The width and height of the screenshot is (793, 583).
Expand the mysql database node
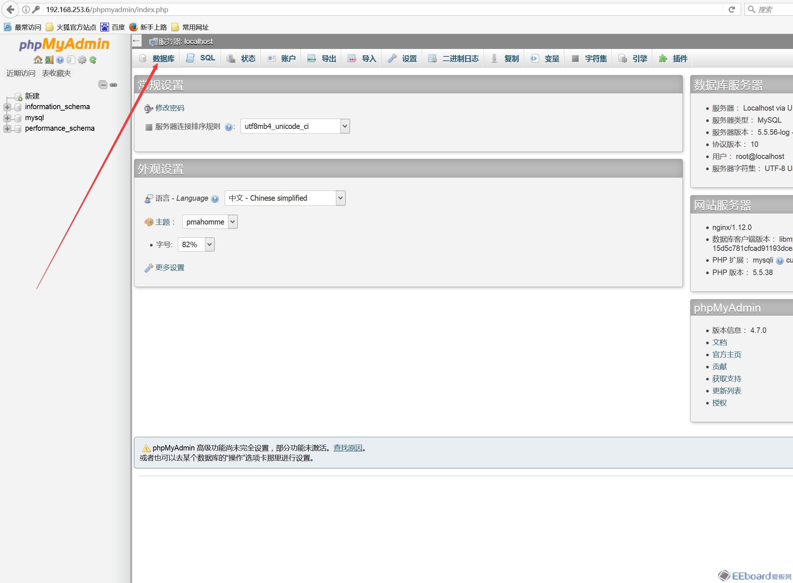click(7, 118)
